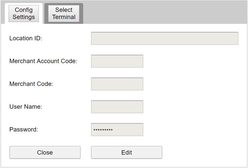Click the empty area right of the User Name field
Image resolution: width=248 pixels, height=168 pixels.
(193, 107)
